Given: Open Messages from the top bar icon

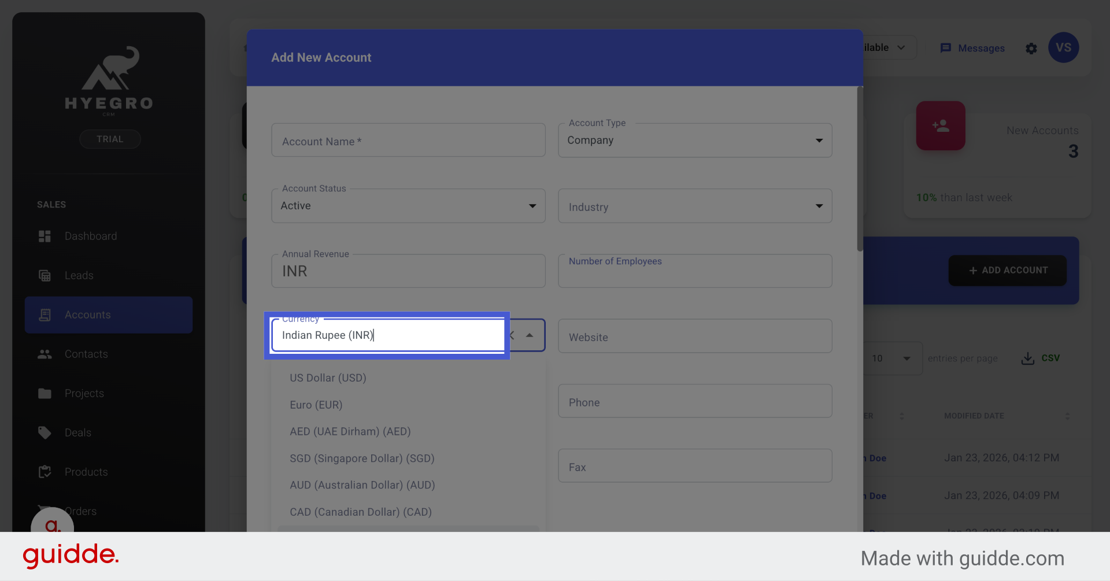Looking at the screenshot, I should click(946, 48).
